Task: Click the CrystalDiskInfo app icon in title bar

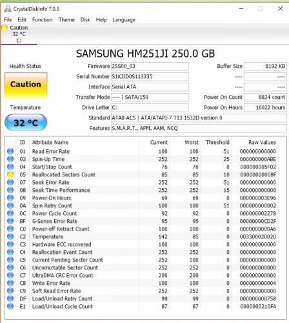Action: click(x=8, y=9)
